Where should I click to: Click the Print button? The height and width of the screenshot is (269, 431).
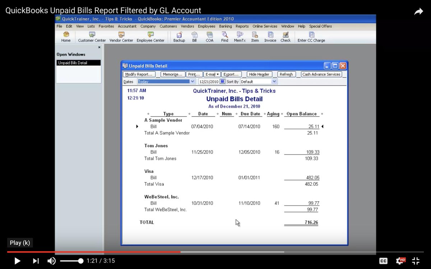click(194, 74)
